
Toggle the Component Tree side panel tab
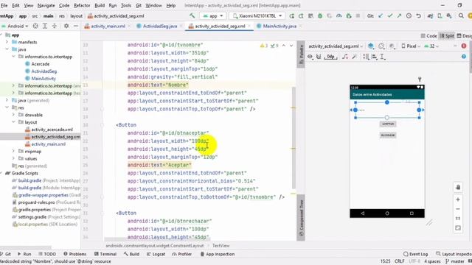coord(301,218)
